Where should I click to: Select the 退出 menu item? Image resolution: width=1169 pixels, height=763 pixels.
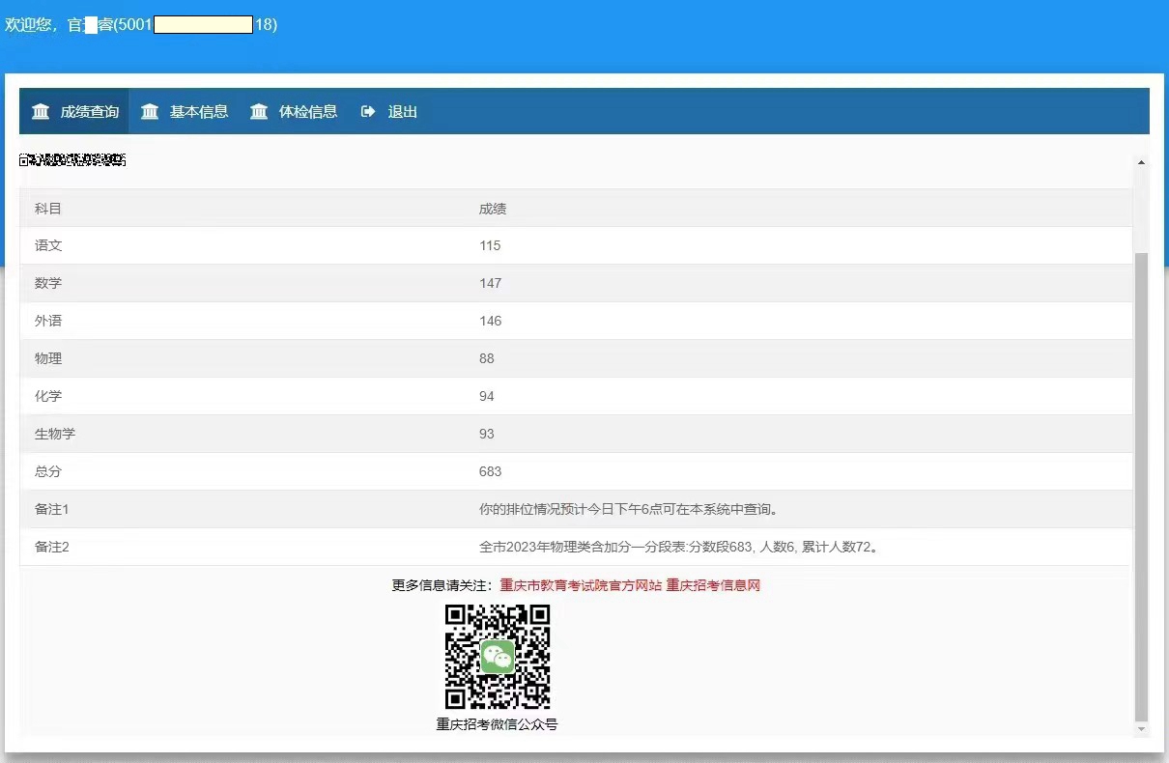[389, 112]
